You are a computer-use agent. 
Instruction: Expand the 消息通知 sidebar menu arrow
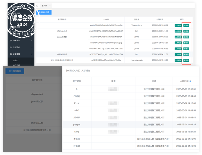pos(32,41)
